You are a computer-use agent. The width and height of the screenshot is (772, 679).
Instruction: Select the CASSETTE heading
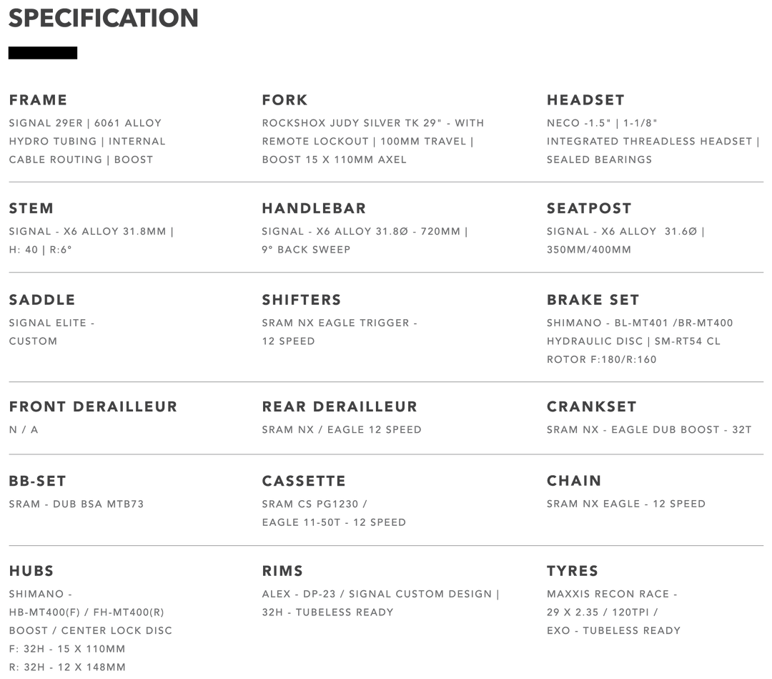(x=303, y=480)
